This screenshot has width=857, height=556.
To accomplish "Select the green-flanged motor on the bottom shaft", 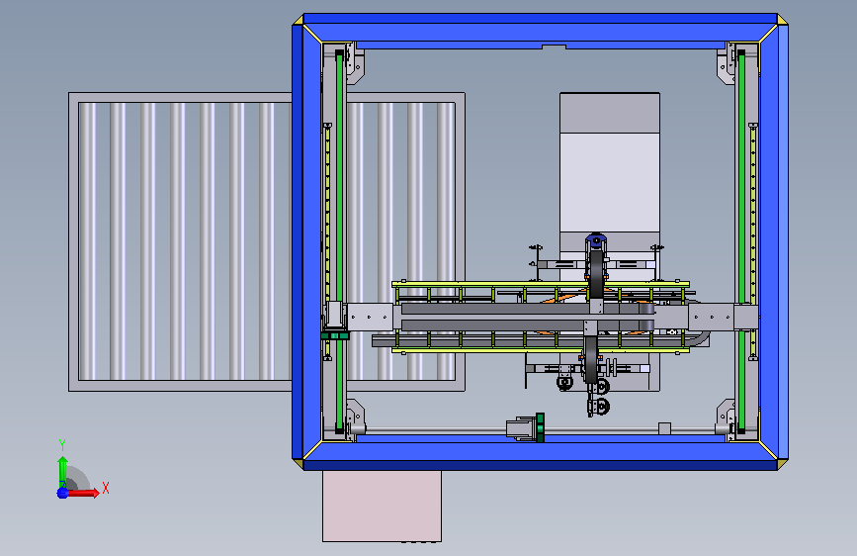I will pos(526,428).
